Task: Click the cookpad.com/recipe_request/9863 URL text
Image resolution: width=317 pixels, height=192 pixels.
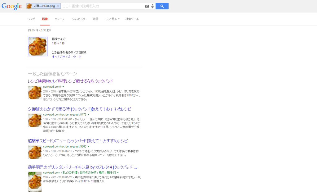Action: click(65, 146)
